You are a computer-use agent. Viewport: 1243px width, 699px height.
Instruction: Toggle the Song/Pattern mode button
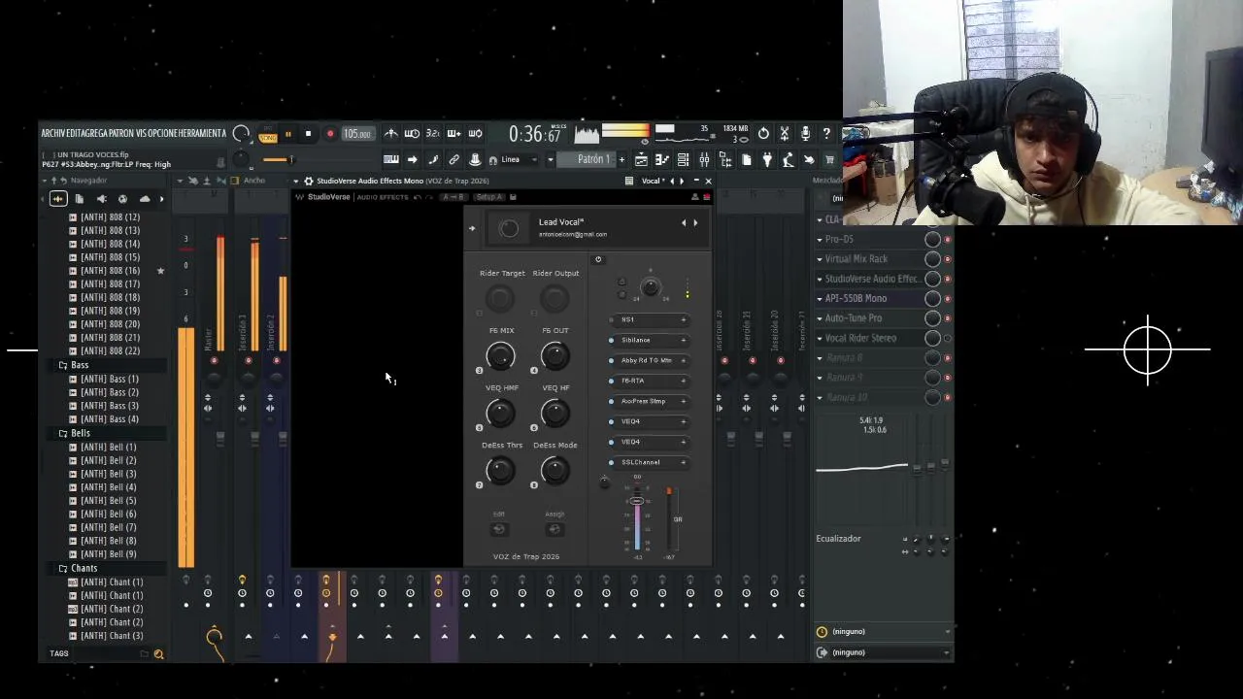[267, 134]
